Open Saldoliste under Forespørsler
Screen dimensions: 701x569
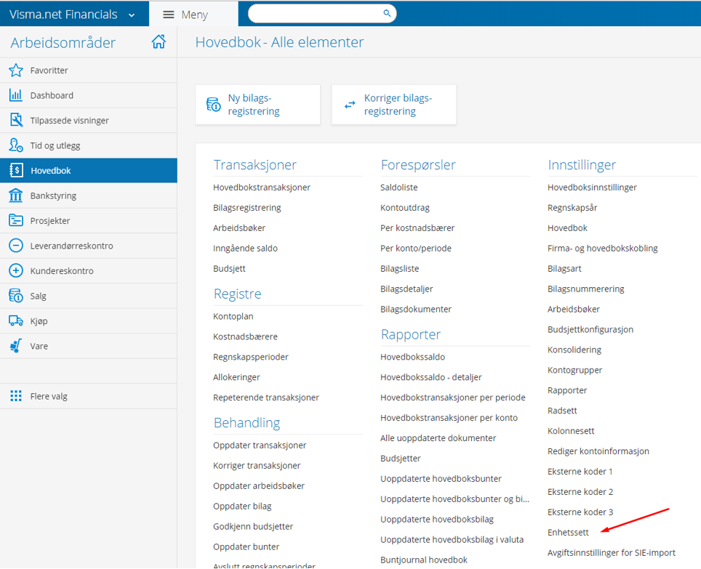coord(398,187)
